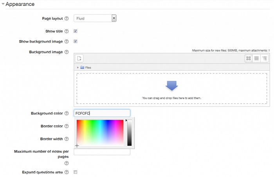Switch file manager to icon grid view
The height and width of the screenshot is (177, 274).
pos(248,58)
